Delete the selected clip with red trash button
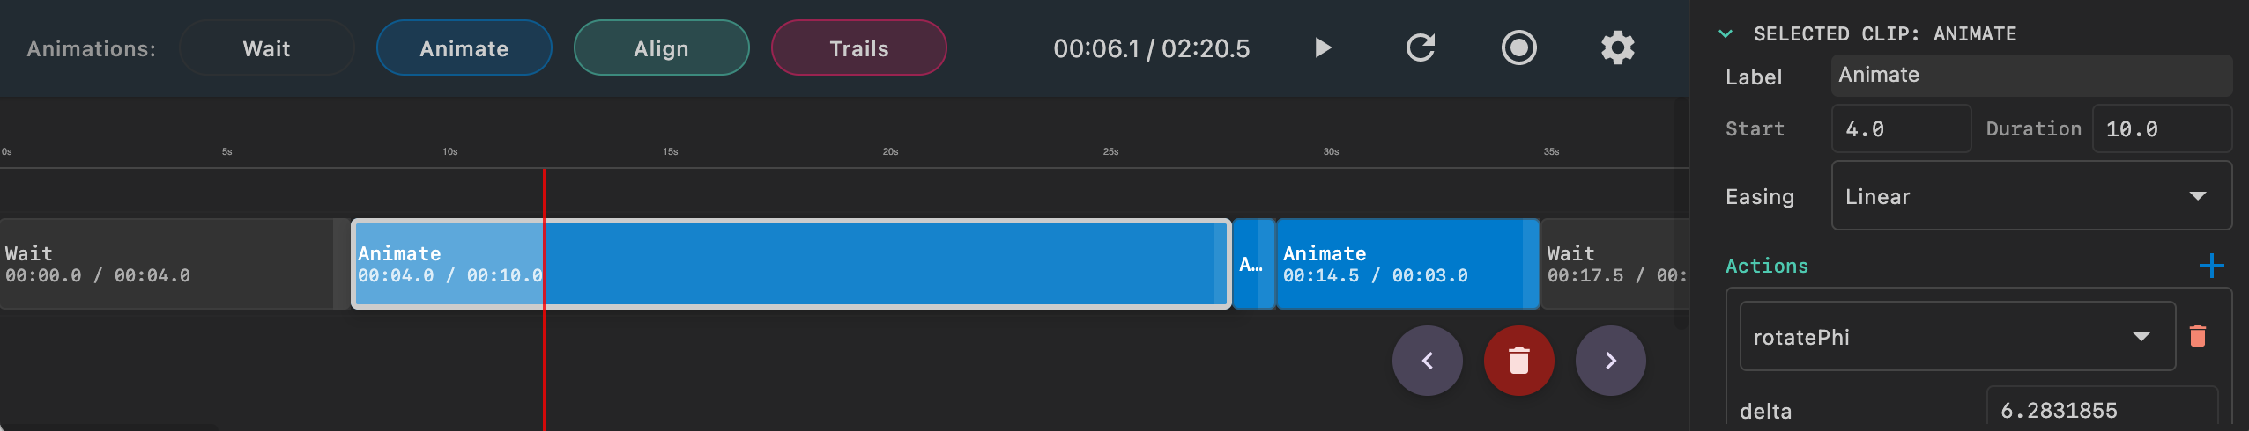 point(1518,361)
